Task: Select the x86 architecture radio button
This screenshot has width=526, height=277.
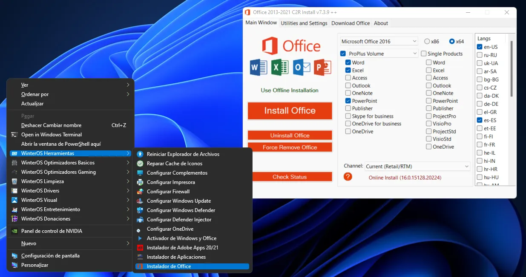Action: (x=426, y=41)
